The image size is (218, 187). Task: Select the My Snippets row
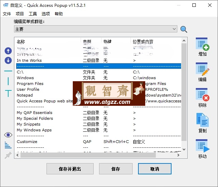coord(98,124)
